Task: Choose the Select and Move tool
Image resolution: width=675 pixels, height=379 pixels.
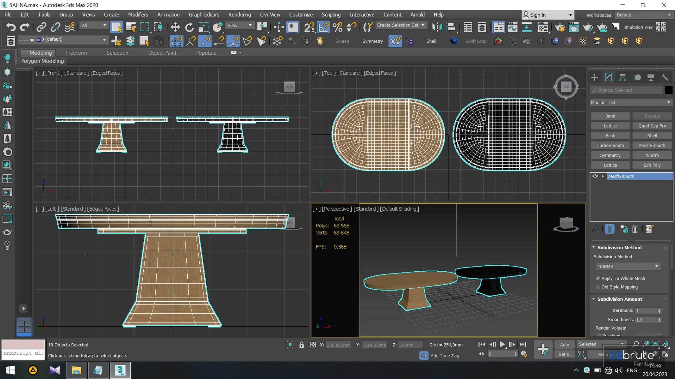Action: (175, 27)
